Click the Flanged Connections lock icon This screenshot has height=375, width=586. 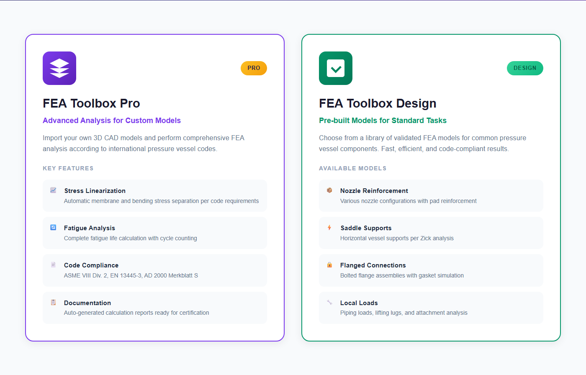tap(329, 265)
